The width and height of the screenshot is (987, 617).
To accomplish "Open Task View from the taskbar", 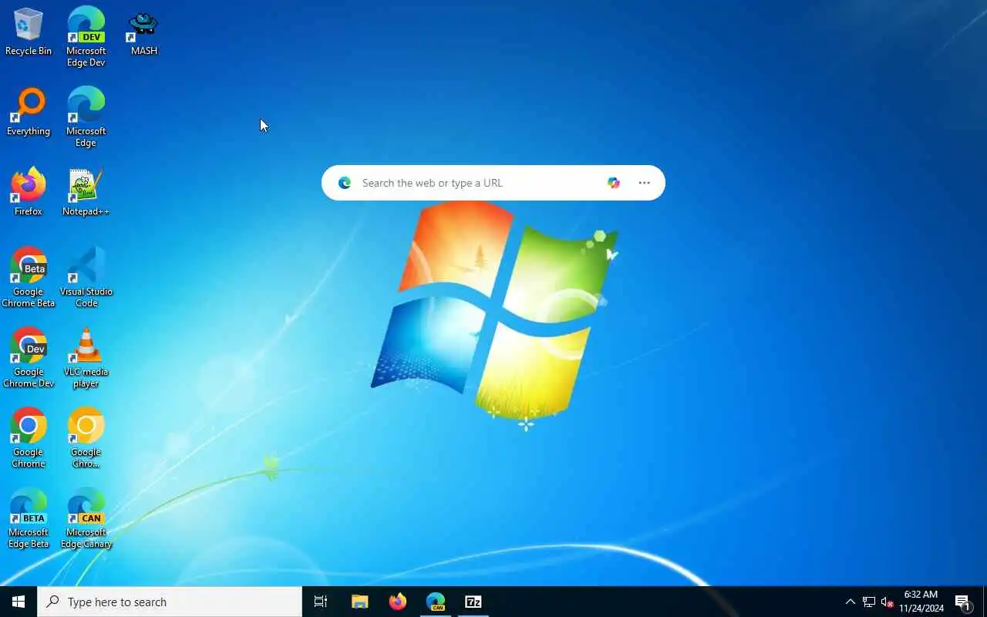I will pyautogui.click(x=321, y=602).
